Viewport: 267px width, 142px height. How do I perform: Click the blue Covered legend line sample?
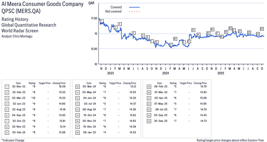click(x=134, y=7)
